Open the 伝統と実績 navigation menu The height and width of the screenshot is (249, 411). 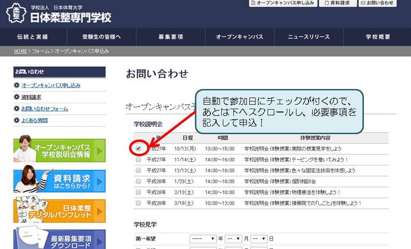pyautogui.click(x=32, y=37)
